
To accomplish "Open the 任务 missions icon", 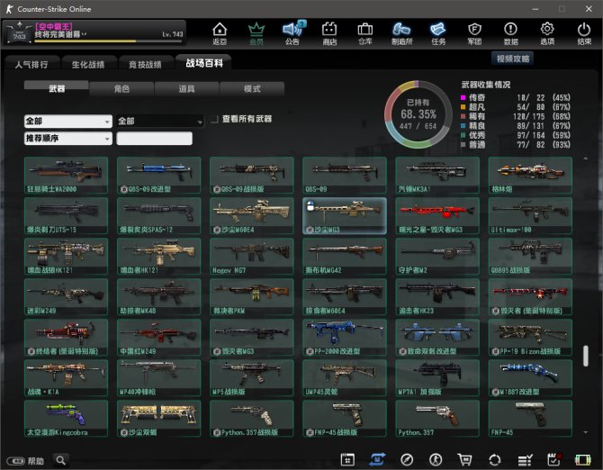I will tap(438, 33).
